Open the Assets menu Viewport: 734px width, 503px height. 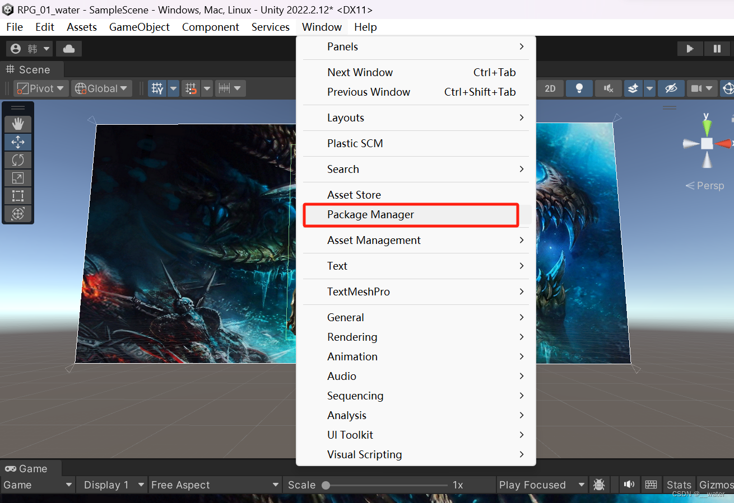(82, 27)
